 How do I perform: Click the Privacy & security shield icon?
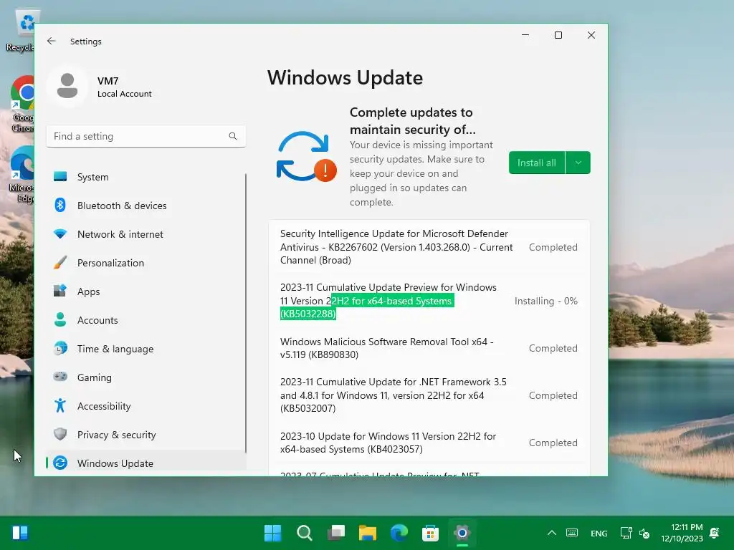[x=60, y=434]
